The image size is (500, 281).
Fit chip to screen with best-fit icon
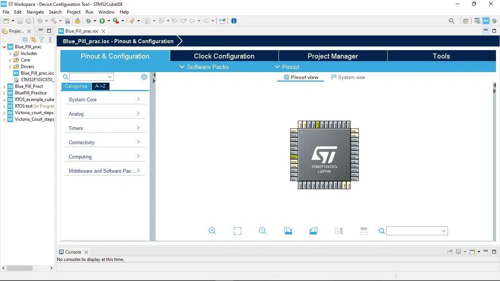point(238,231)
